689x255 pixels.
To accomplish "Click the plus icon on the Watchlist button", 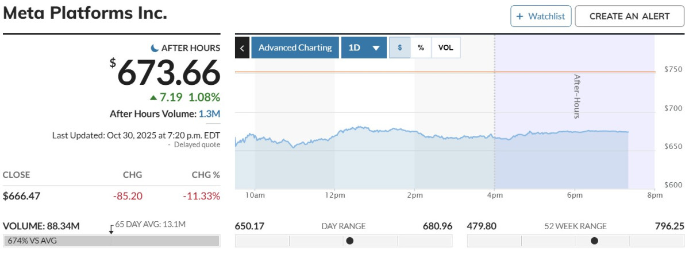I will (519, 17).
